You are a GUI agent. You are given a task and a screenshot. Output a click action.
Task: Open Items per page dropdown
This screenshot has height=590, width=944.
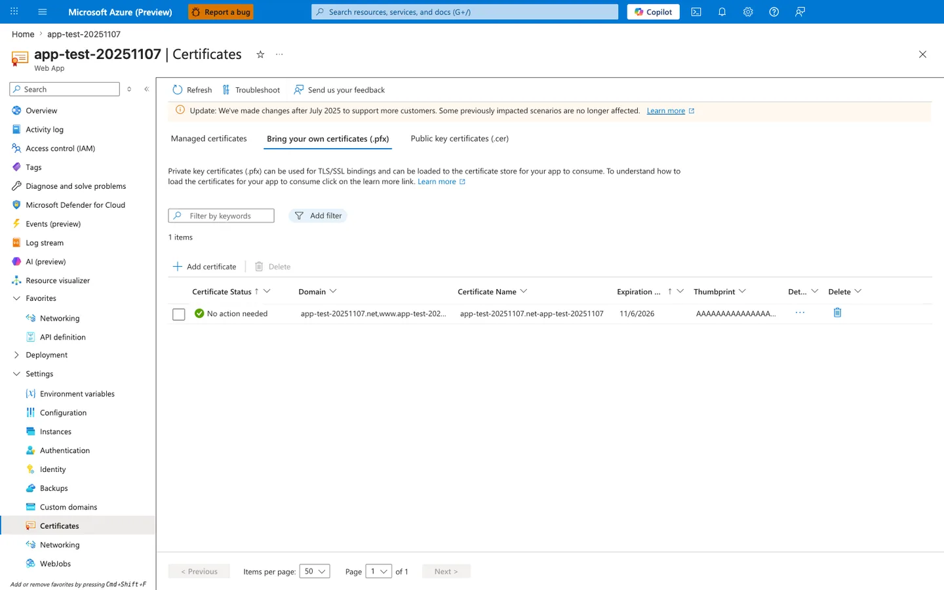pos(315,572)
